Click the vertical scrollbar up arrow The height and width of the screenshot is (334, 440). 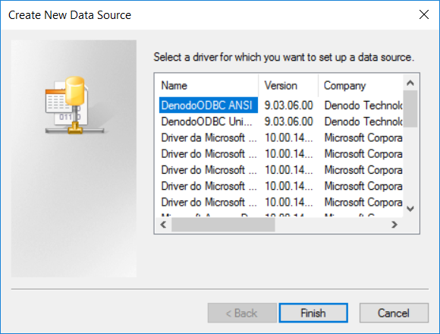coord(410,83)
